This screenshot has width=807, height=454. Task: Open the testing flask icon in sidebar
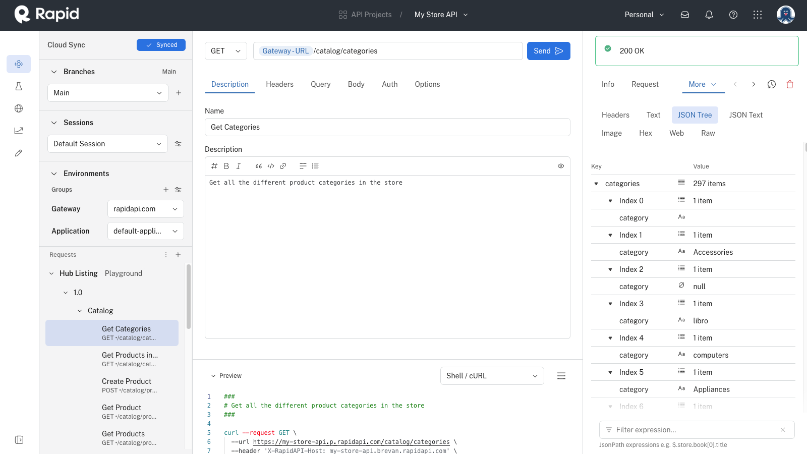(x=19, y=86)
